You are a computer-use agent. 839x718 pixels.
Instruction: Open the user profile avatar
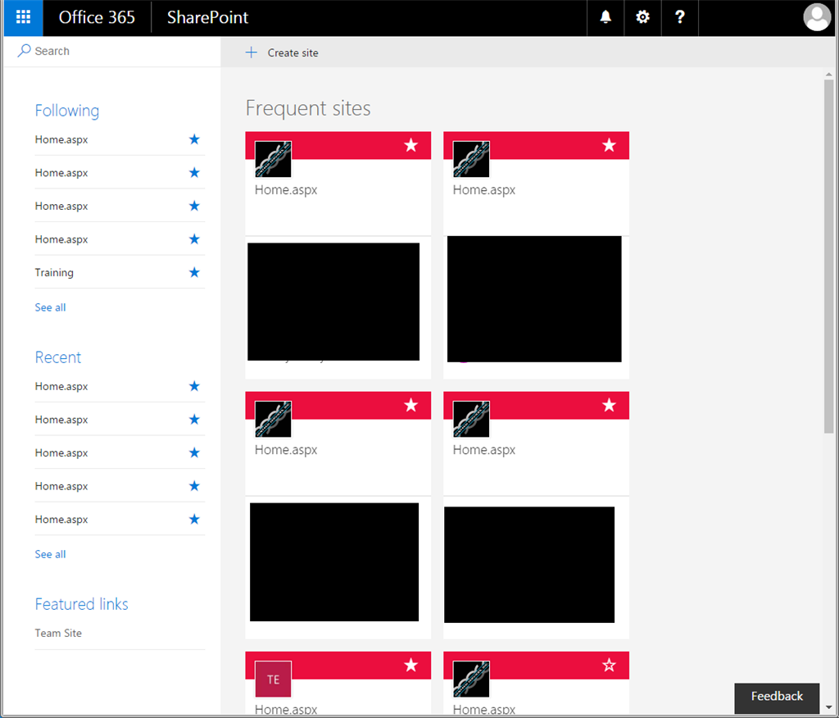pos(817,17)
